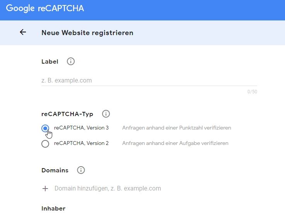Select the reCAPTCHA Version 2 radio button
The height and width of the screenshot is (214, 285).
tap(45, 144)
